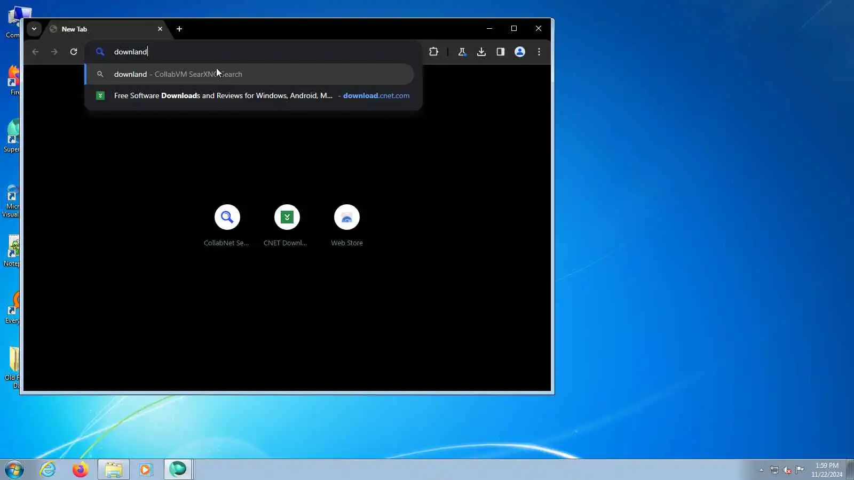Show the browser Downloads panel
The image size is (854, 480).
coord(481,52)
